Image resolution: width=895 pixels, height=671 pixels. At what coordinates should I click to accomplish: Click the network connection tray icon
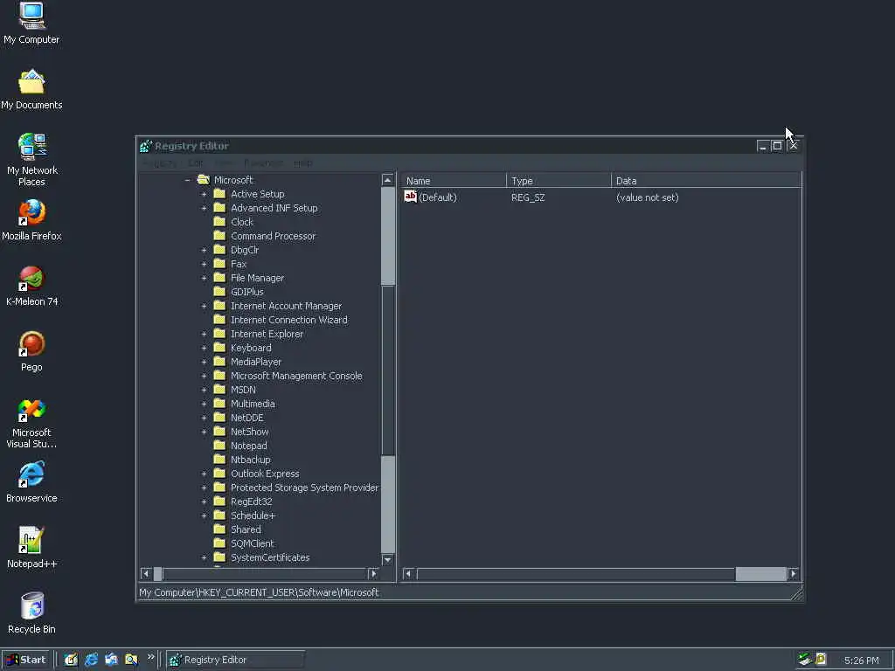(805, 660)
